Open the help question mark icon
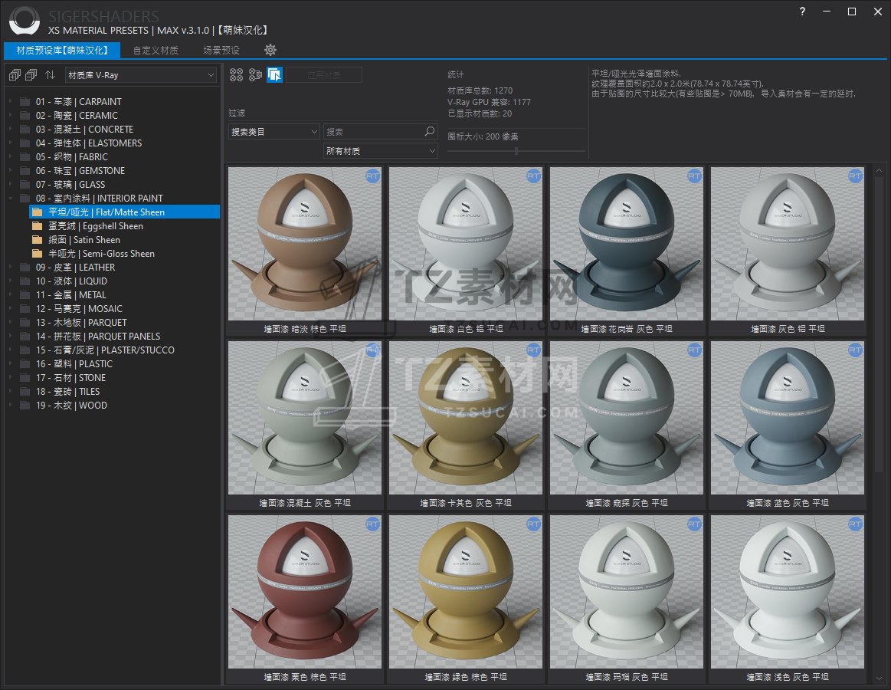This screenshot has width=891, height=690. tap(802, 11)
